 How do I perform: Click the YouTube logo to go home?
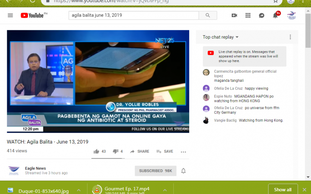(32, 15)
